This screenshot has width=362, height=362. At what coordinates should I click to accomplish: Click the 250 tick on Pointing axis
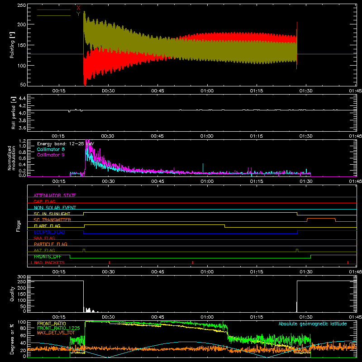click(22, 5)
